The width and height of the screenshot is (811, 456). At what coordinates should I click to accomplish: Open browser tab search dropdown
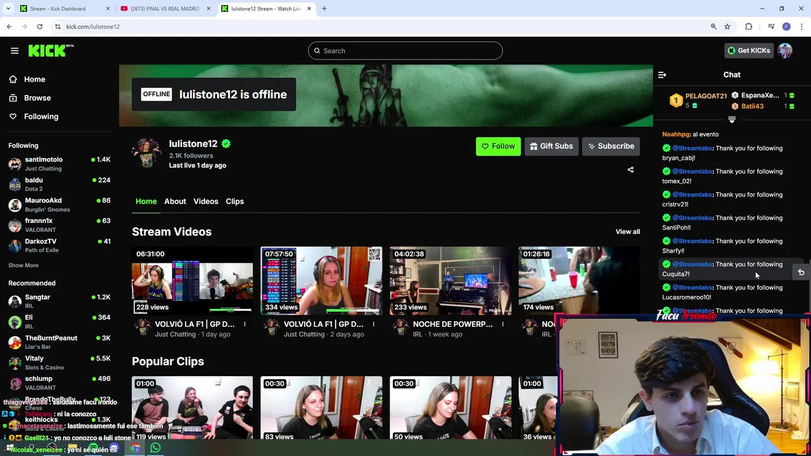click(x=8, y=9)
